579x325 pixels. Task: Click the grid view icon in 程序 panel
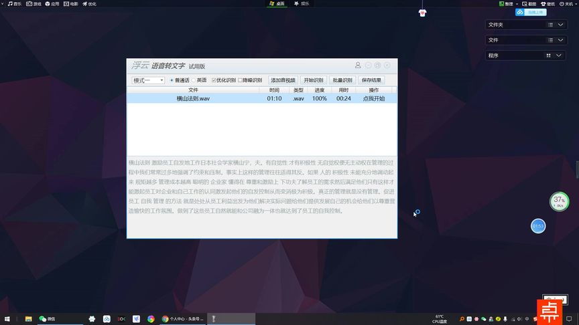(x=548, y=56)
